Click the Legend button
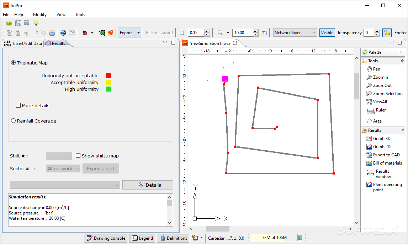The width and height of the screenshot is (408, 244). click(142, 238)
